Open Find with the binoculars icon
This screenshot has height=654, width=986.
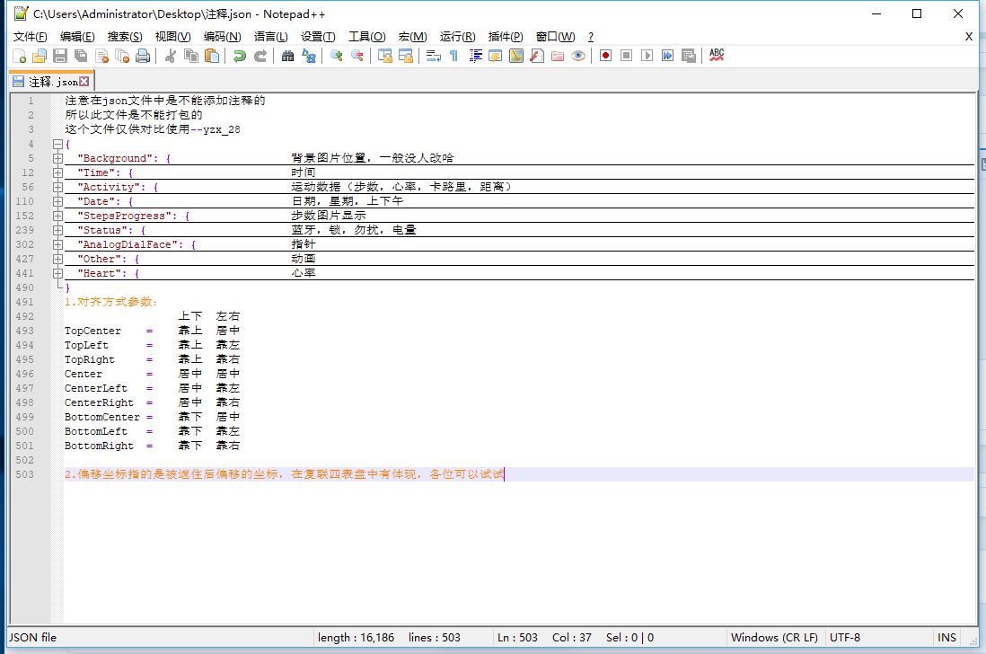287,56
